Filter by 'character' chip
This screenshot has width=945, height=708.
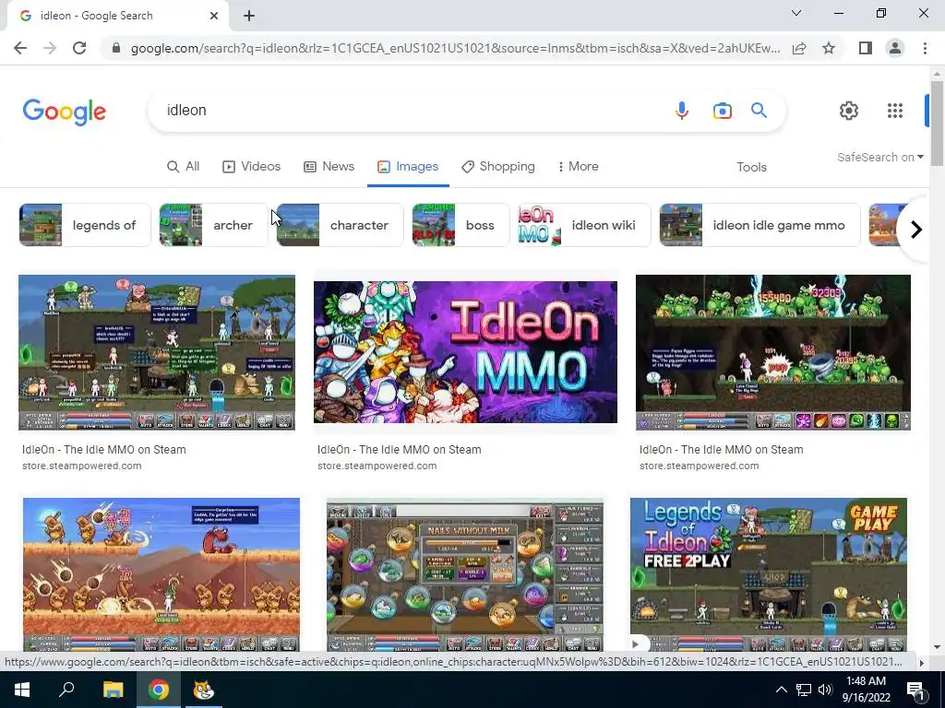click(340, 225)
